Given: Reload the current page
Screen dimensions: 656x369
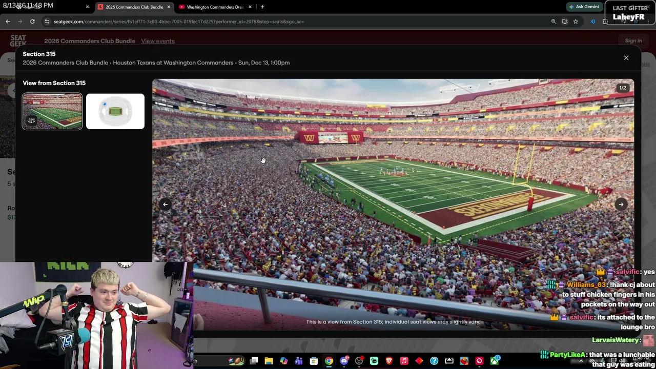Looking at the screenshot, I should 32,22.
